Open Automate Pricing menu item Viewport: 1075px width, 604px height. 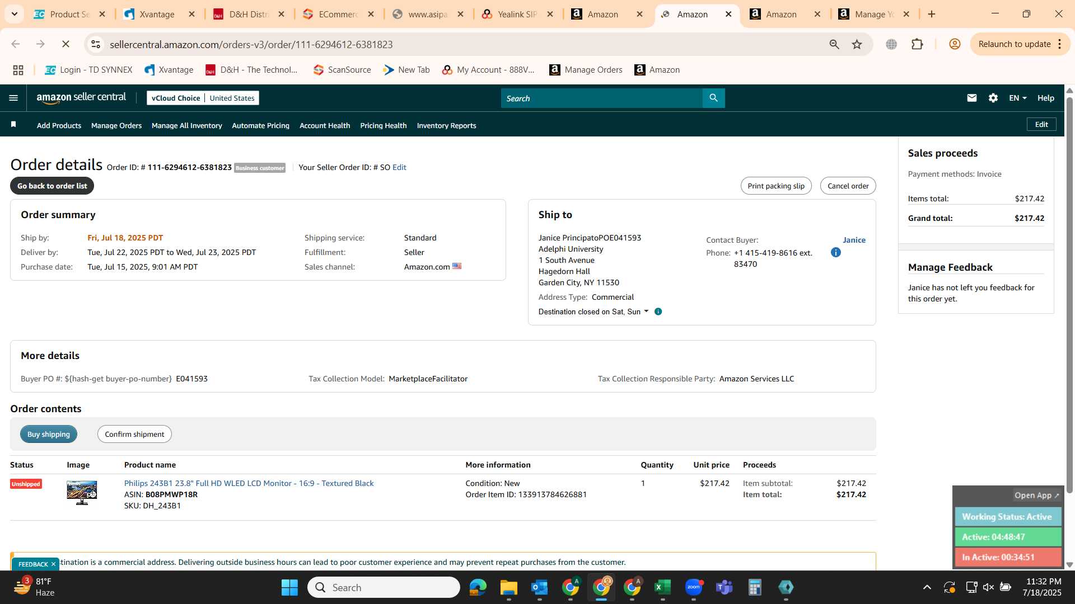(260, 125)
